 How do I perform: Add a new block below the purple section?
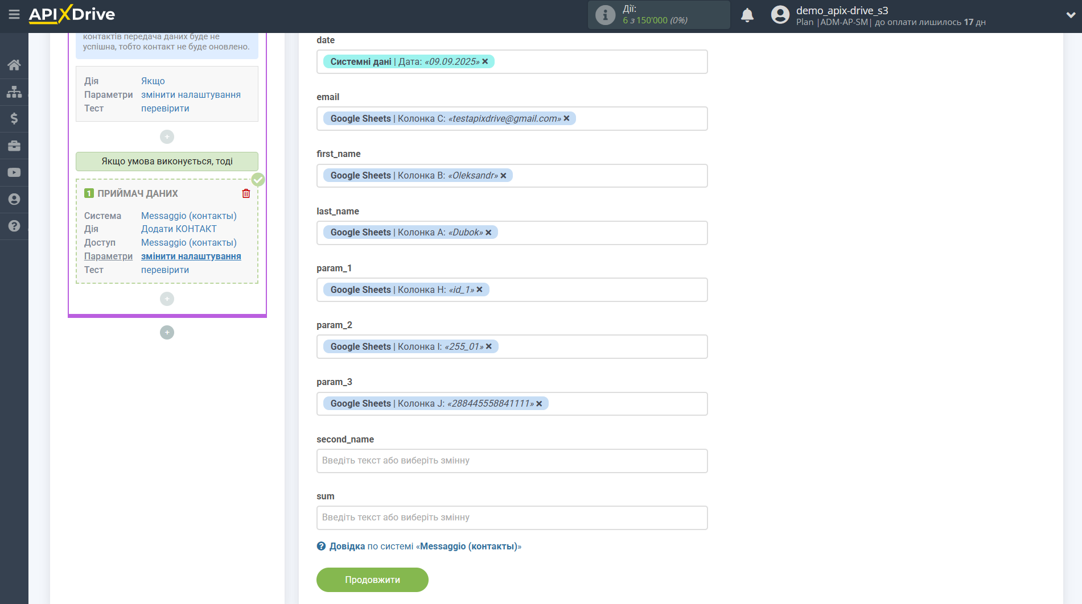coord(167,332)
